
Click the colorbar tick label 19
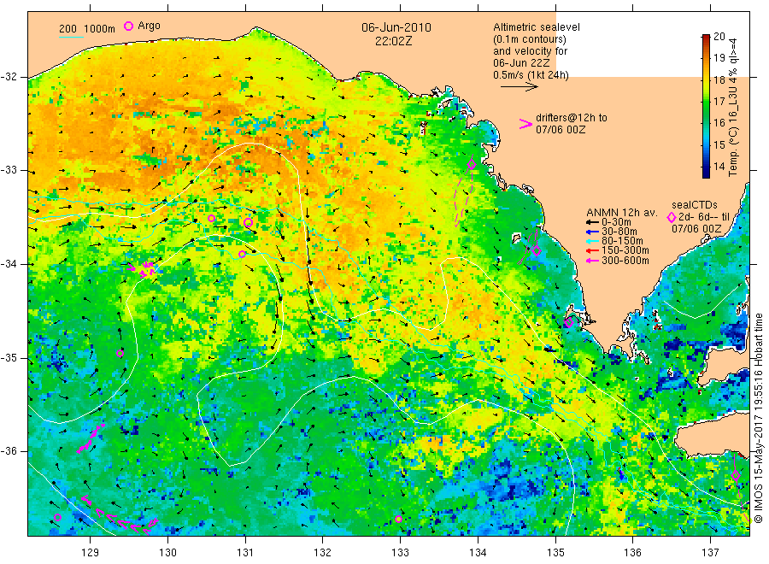point(719,58)
